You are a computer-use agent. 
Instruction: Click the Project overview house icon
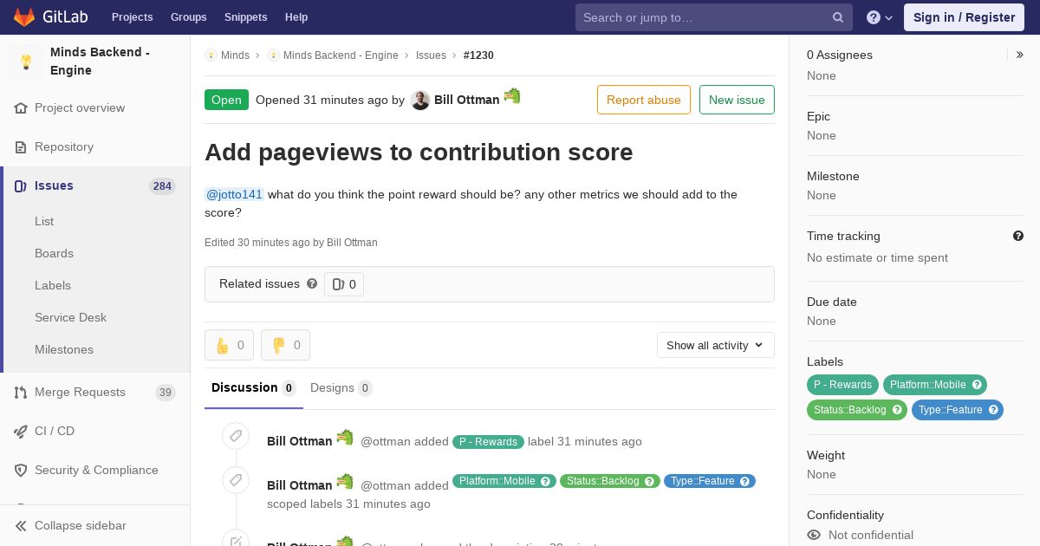click(x=21, y=108)
